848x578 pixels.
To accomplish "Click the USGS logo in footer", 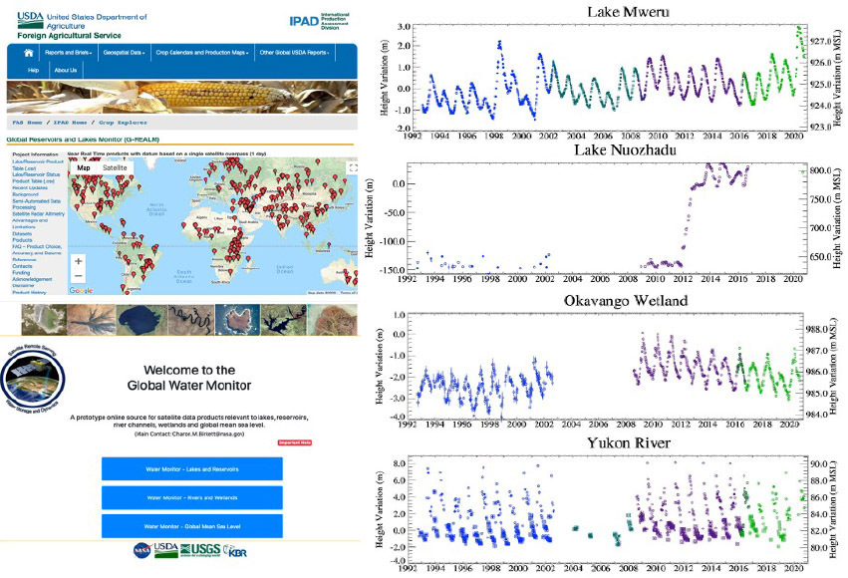I will [x=200, y=550].
